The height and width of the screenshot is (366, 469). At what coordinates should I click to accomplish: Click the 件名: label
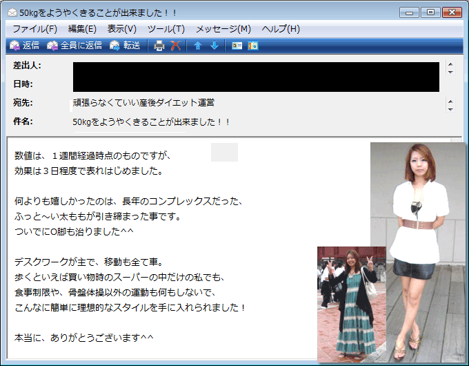23,122
